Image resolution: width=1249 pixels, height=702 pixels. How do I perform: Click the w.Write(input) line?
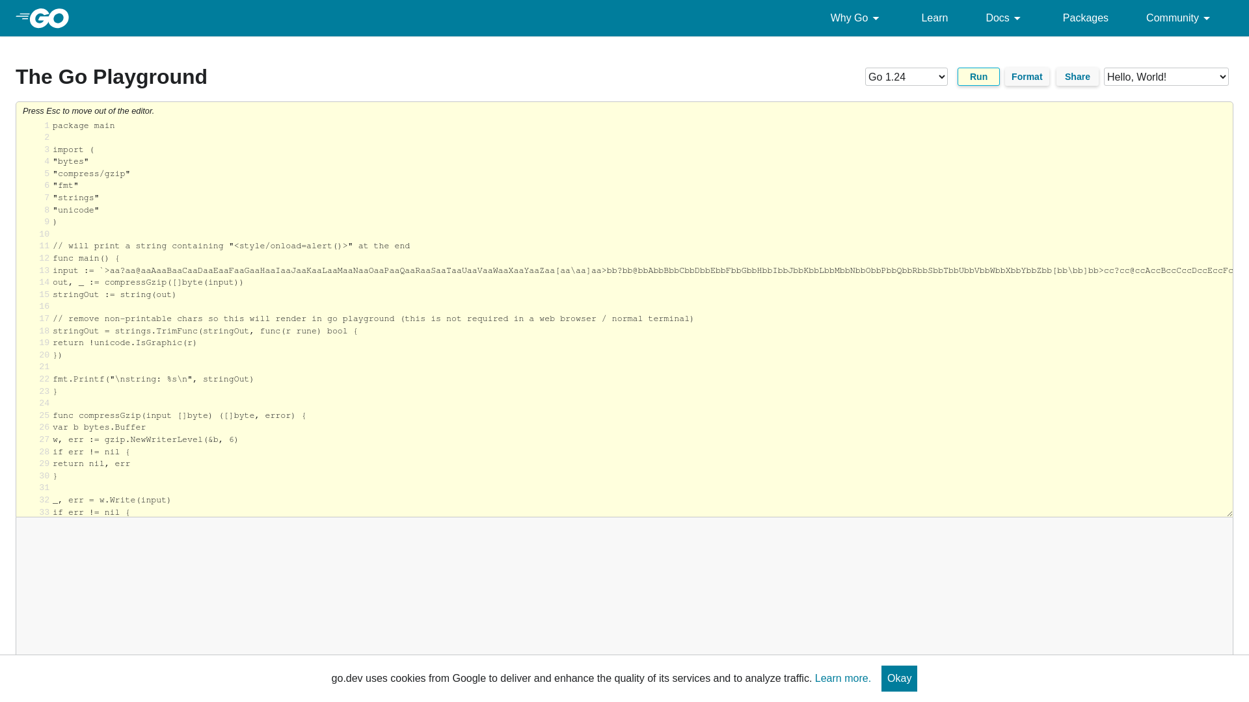click(x=112, y=500)
